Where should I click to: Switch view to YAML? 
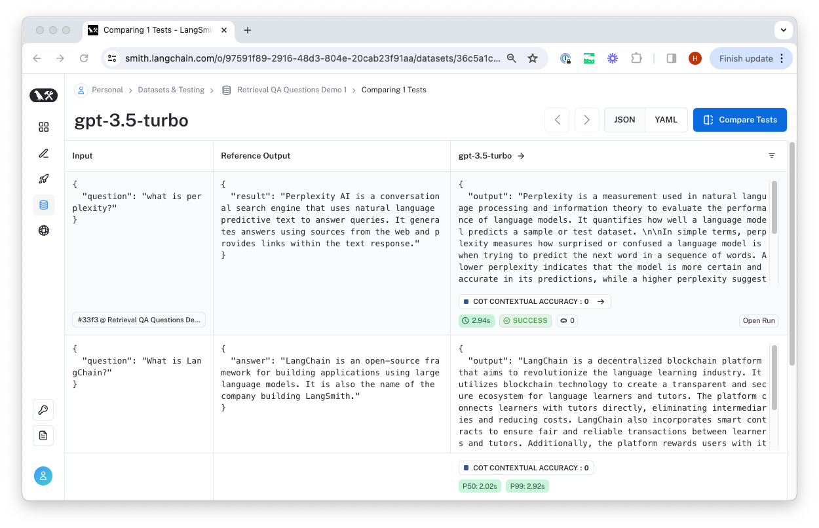(666, 120)
